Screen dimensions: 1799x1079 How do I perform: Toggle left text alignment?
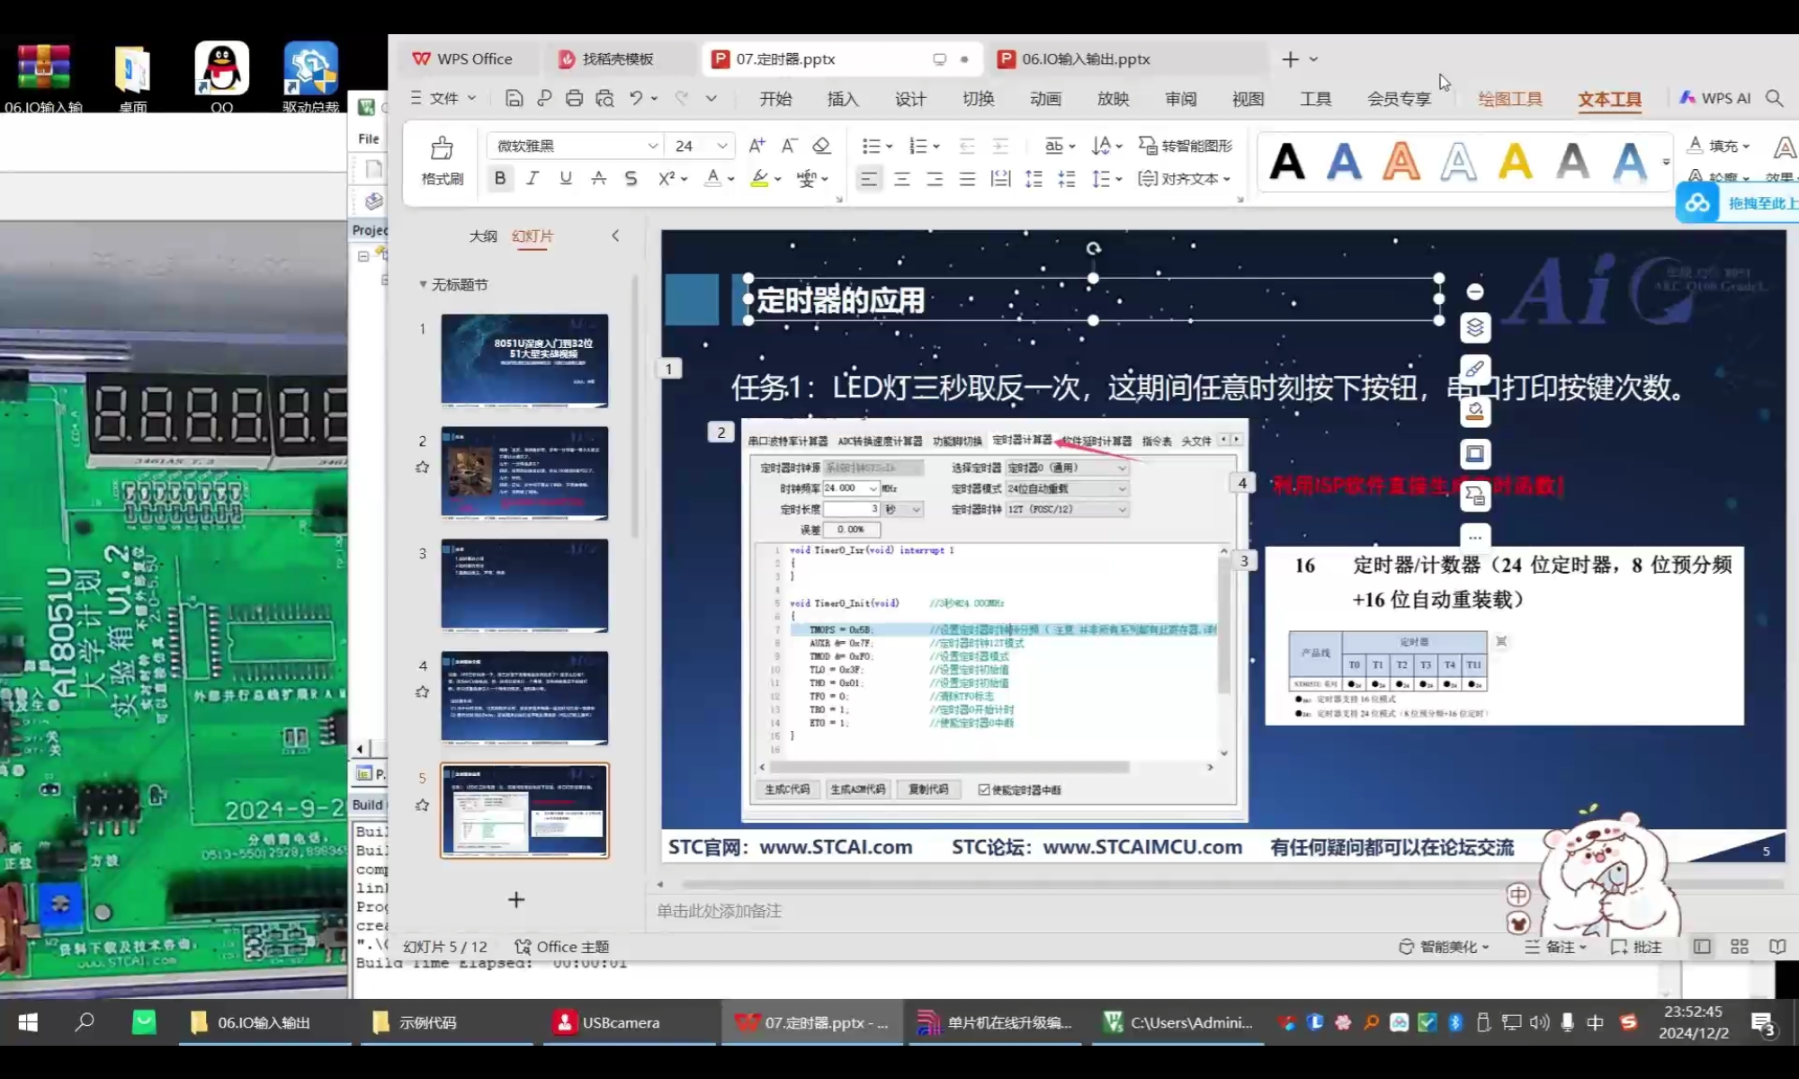tap(868, 178)
